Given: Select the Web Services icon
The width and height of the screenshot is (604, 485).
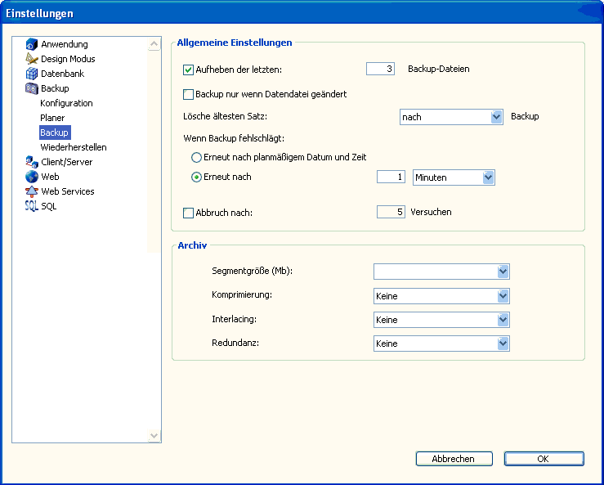Looking at the screenshot, I should (32, 191).
